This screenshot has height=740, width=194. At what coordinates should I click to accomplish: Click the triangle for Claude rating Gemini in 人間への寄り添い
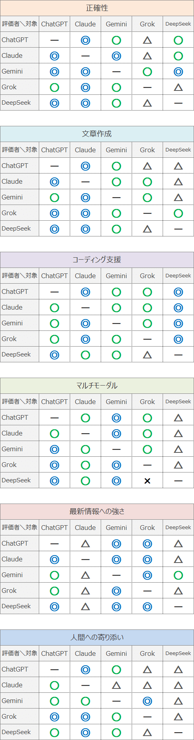pyautogui.click(x=116, y=685)
